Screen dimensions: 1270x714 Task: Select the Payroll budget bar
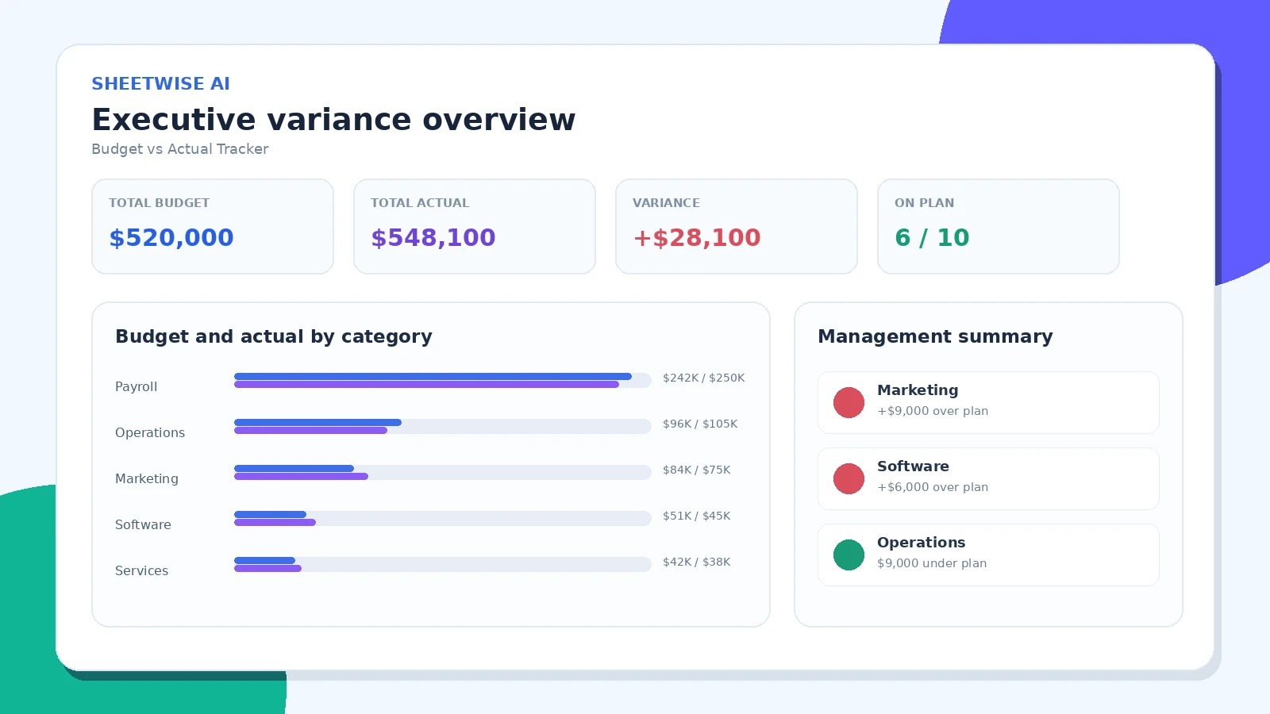click(x=433, y=376)
